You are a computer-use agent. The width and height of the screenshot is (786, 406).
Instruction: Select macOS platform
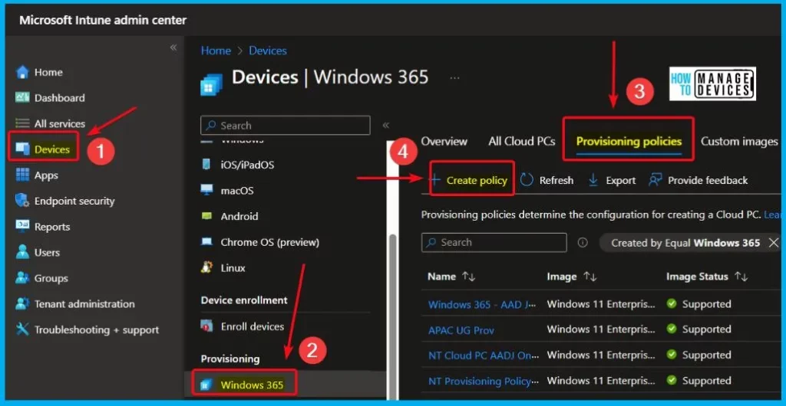point(227,191)
